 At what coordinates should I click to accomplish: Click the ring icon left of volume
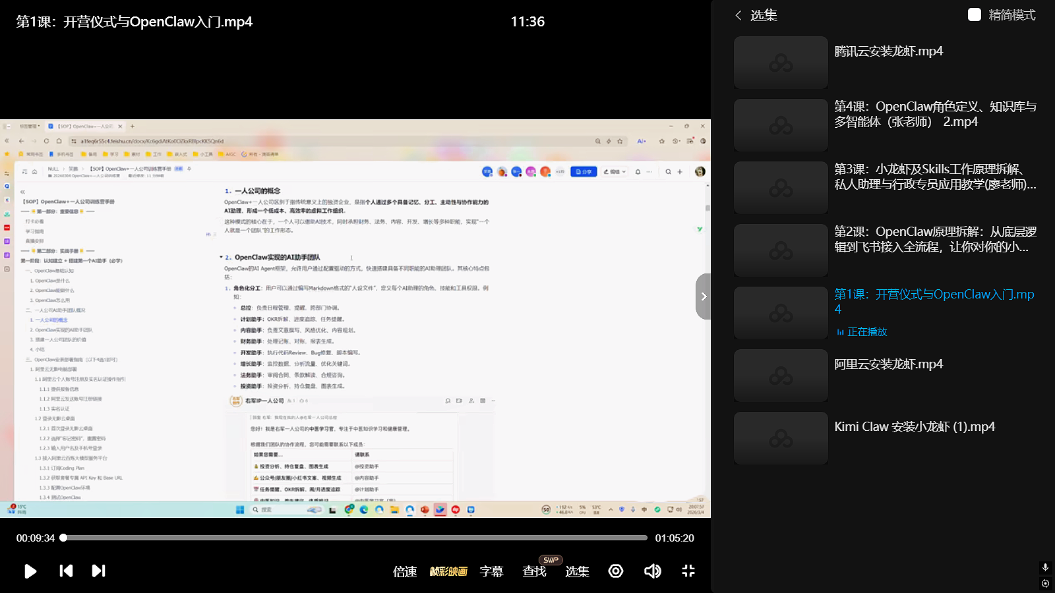tap(616, 571)
